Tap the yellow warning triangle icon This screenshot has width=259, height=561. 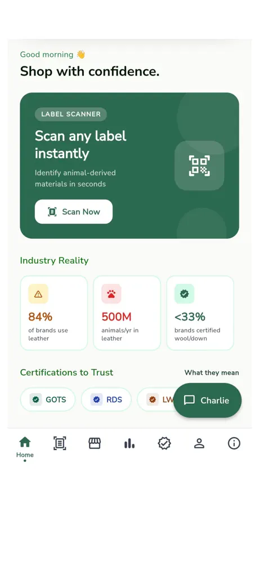(38, 294)
